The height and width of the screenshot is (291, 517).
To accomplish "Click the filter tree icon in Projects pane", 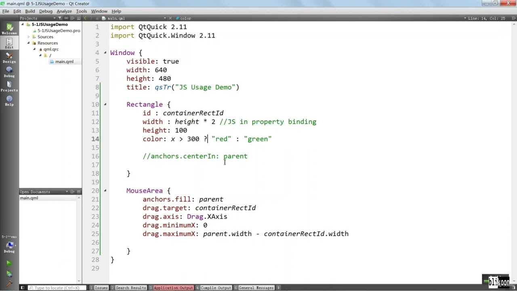I will (x=60, y=18).
